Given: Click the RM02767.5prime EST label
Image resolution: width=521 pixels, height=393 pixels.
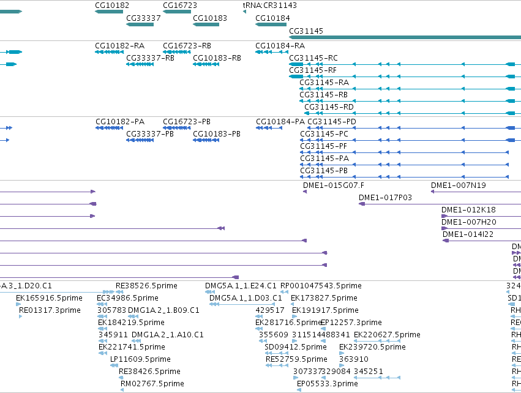Looking at the screenshot, I should coord(152,384).
